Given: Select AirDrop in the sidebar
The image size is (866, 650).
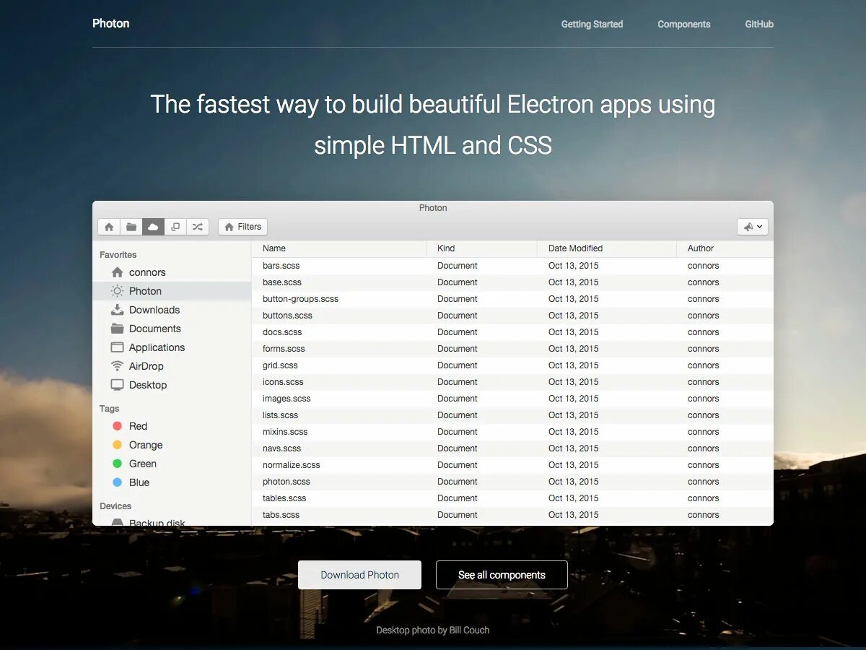Looking at the screenshot, I should 172,366.
